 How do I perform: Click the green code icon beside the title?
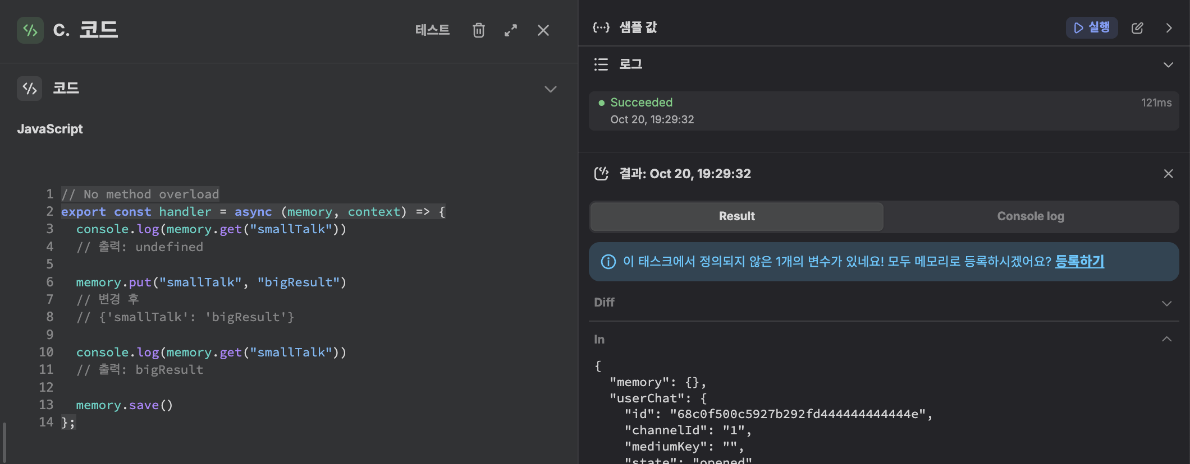[30, 30]
